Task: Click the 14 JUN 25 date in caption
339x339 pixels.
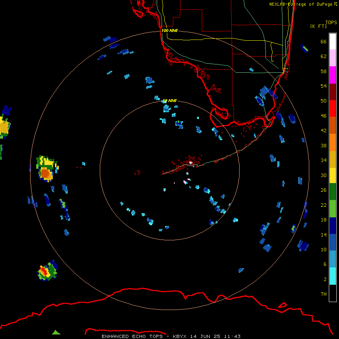Action: [205, 336]
